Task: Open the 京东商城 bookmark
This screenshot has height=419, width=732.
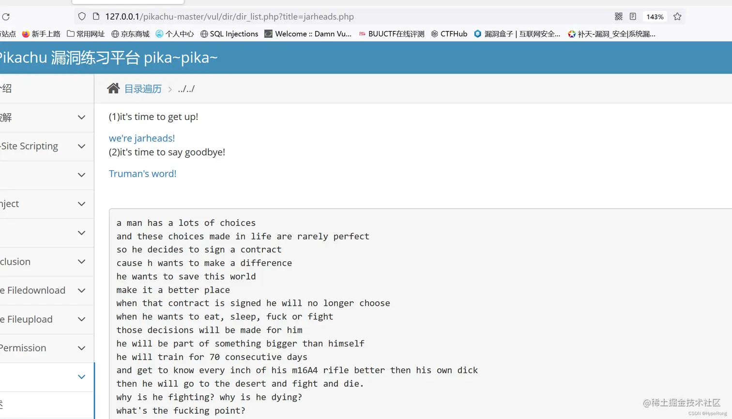Action: [x=130, y=34]
